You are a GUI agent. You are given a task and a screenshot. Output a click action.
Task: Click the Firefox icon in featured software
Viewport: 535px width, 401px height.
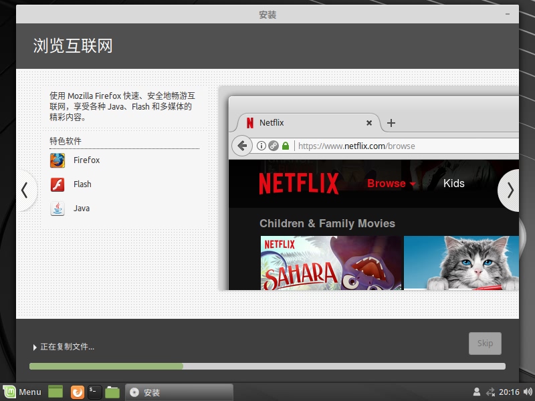(x=58, y=160)
